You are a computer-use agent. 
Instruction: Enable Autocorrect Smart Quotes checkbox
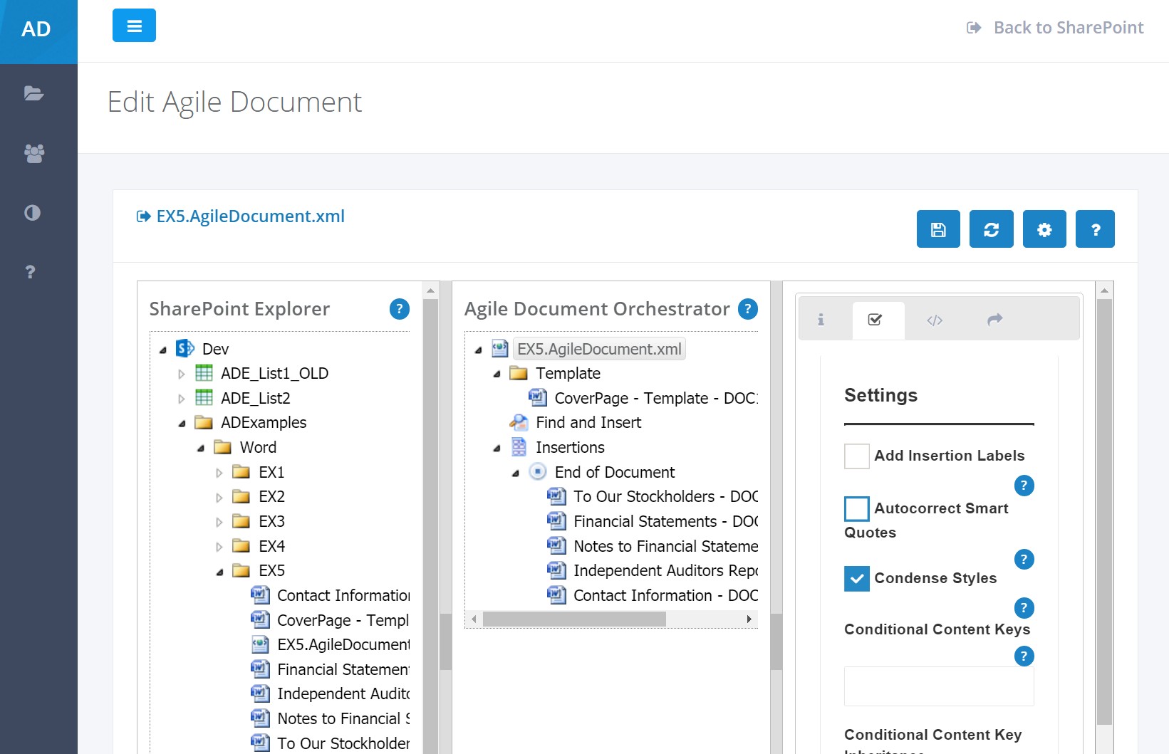tap(857, 509)
